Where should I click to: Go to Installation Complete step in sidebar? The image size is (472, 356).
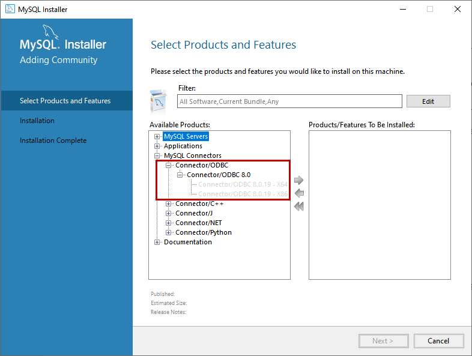tap(53, 140)
